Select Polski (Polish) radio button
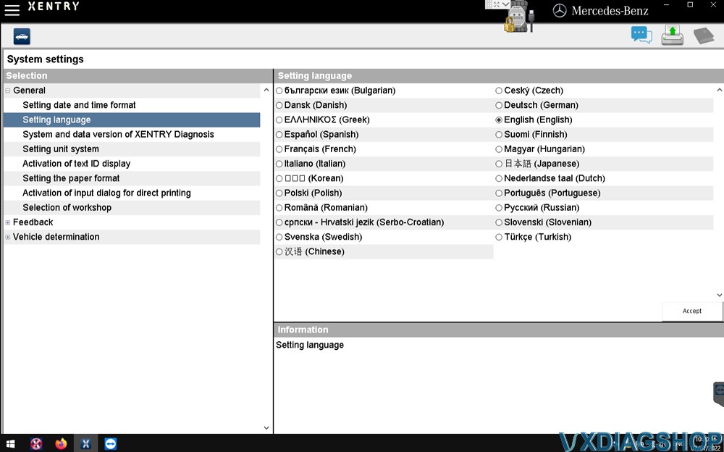The image size is (724, 452). [279, 193]
